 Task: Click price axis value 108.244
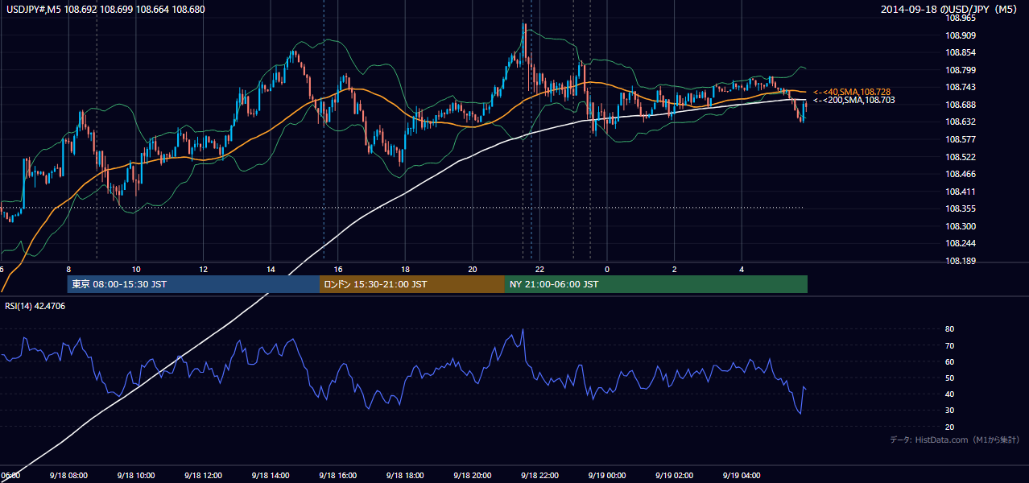pyautogui.click(x=961, y=244)
